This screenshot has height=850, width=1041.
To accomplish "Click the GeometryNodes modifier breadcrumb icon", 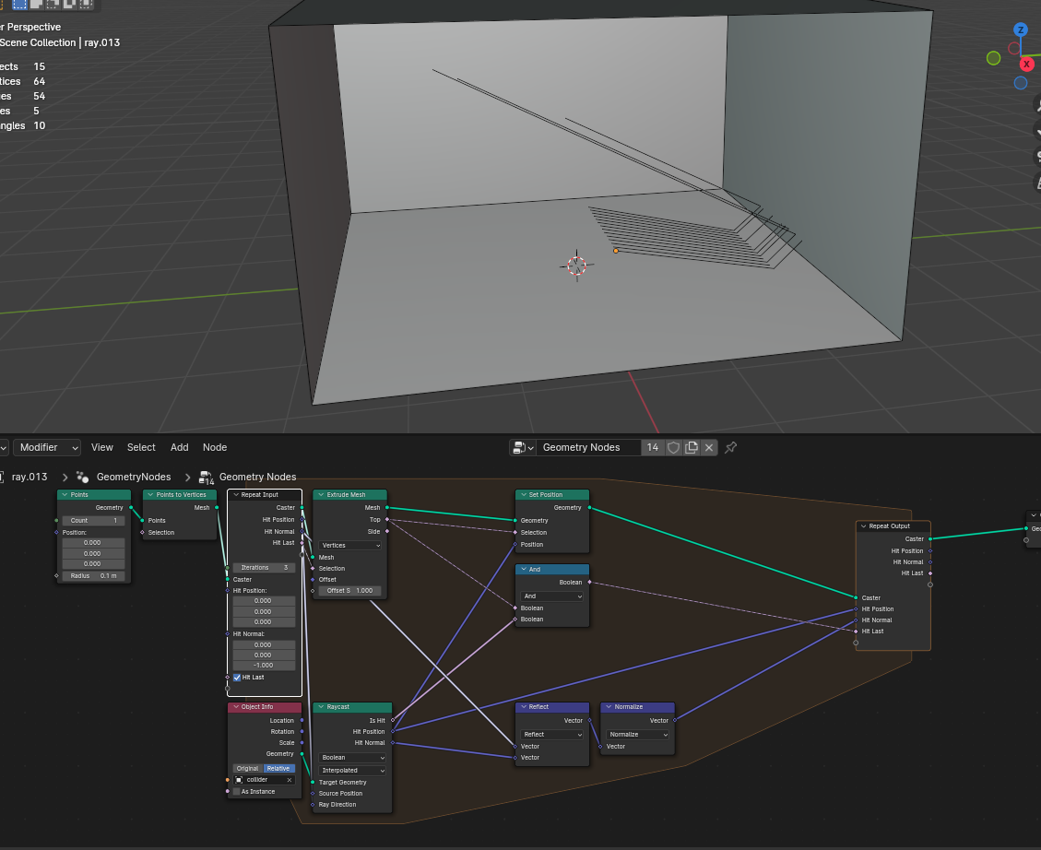I will 83,478.
